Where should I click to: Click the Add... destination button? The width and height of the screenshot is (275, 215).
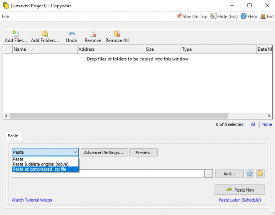(x=229, y=174)
